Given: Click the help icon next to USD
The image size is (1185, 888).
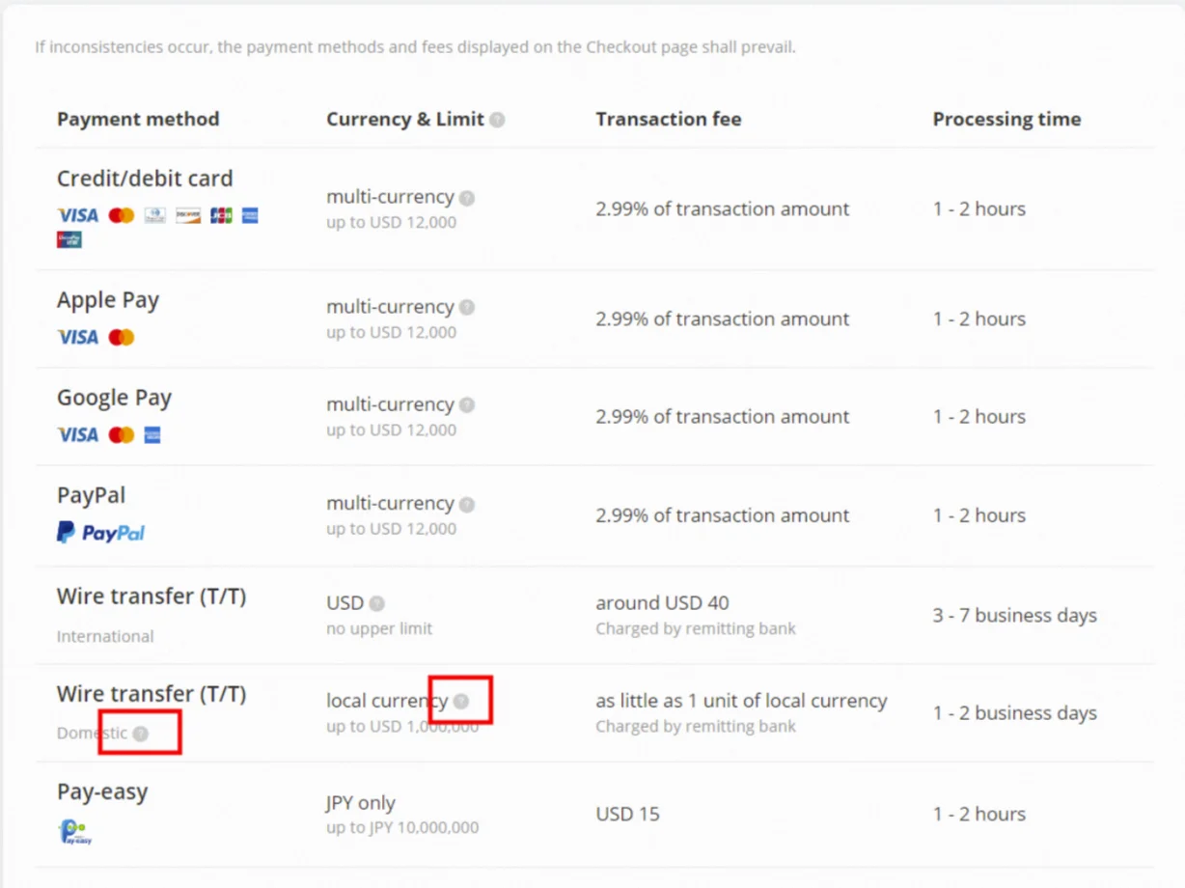Looking at the screenshot, I should coord(377,604).
